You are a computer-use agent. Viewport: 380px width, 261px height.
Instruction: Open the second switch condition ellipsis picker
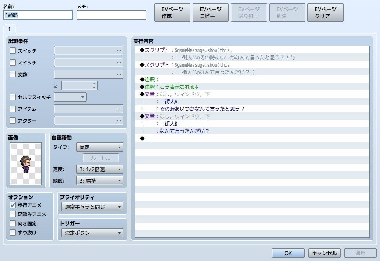pyautogui.click(x=119, y=62)
